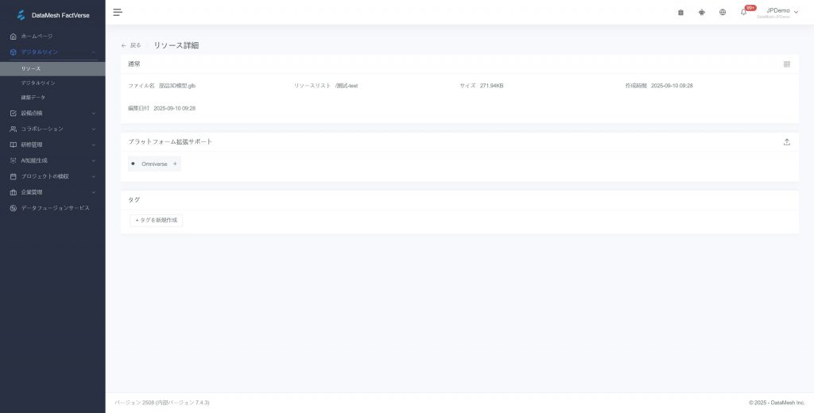Open the clipboard task list icon
The height and width of the screenshot is (413, 814).
pyautogui.click(x=680, y=12)
